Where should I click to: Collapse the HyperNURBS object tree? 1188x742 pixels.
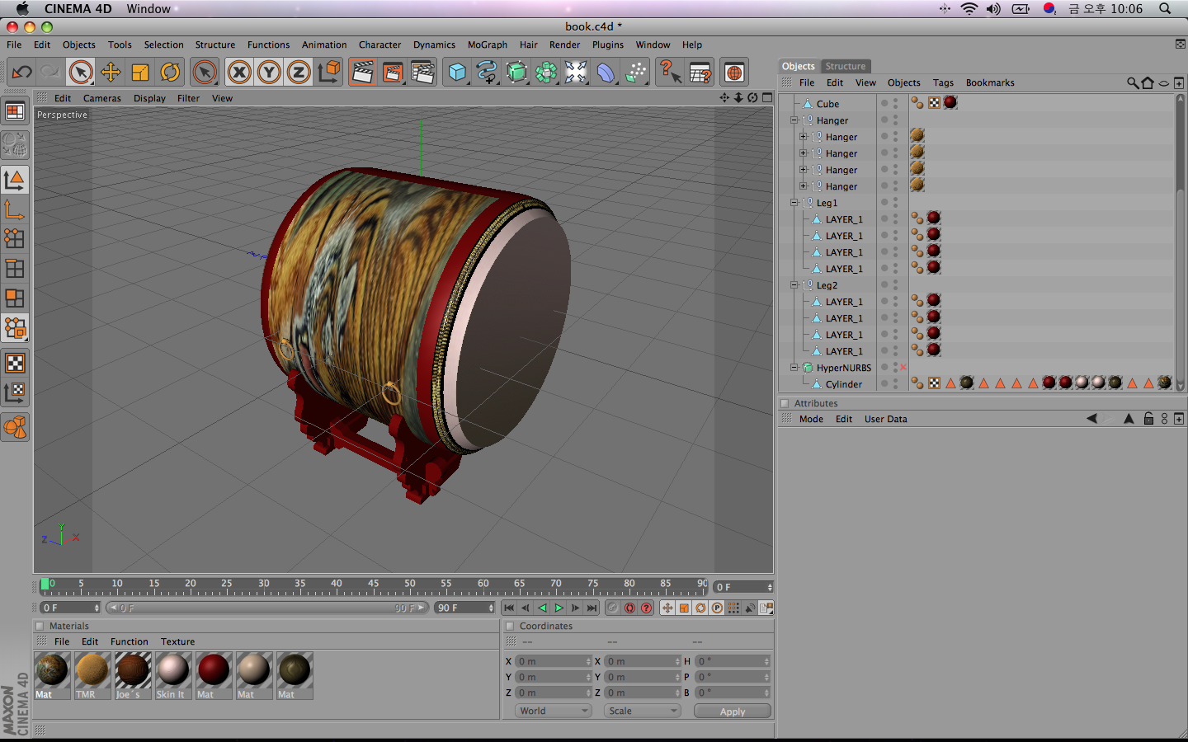[794, 367]
